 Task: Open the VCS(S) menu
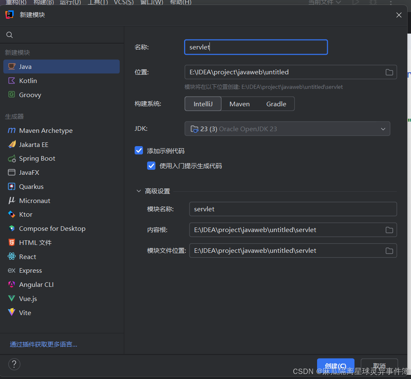(x=124, y=2)
